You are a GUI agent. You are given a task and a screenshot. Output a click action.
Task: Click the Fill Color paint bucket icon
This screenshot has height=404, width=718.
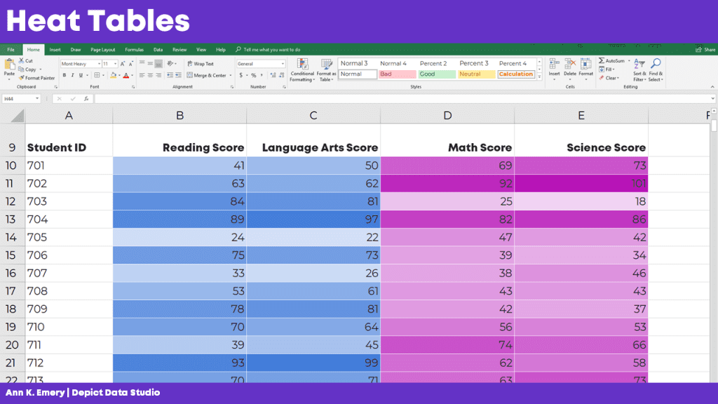(x=113, y=75)
